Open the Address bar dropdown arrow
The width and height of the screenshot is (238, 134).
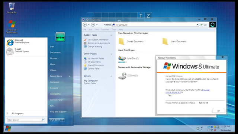click(197, 25)
